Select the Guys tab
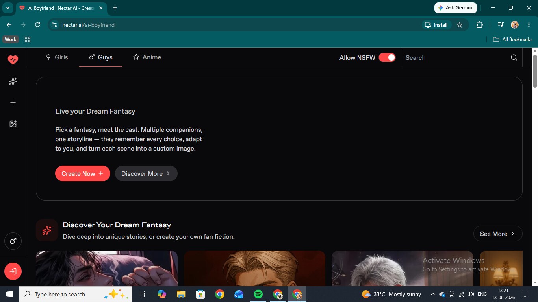 coord(101,57)
